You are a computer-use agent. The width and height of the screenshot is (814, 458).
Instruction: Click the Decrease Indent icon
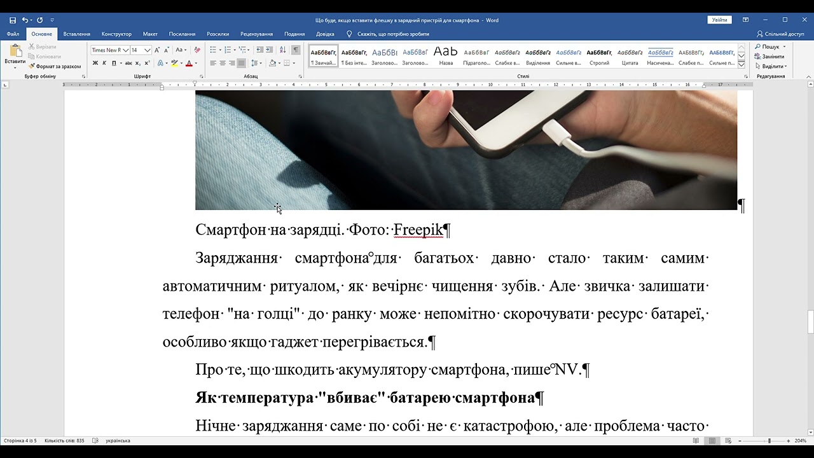[259, 50]
